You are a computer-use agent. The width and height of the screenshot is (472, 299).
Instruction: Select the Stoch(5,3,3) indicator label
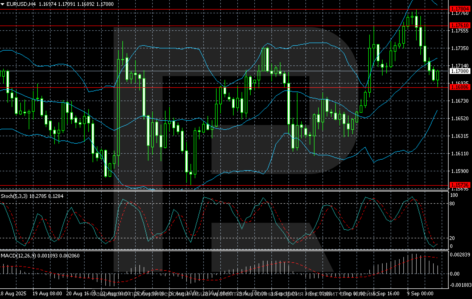[14, 196]
